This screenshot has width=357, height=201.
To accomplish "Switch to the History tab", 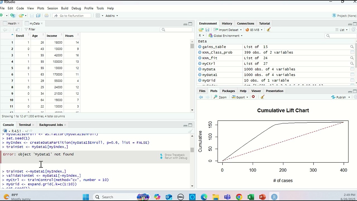I will (x=227, y=23).
